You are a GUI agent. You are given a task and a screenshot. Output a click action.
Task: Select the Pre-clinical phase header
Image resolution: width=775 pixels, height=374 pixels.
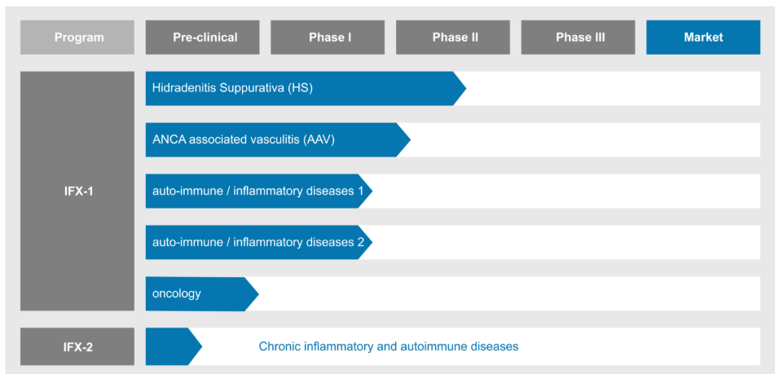pyautogui.click(x=202, y=37)
